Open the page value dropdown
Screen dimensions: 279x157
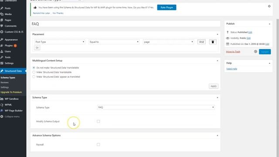168,42
